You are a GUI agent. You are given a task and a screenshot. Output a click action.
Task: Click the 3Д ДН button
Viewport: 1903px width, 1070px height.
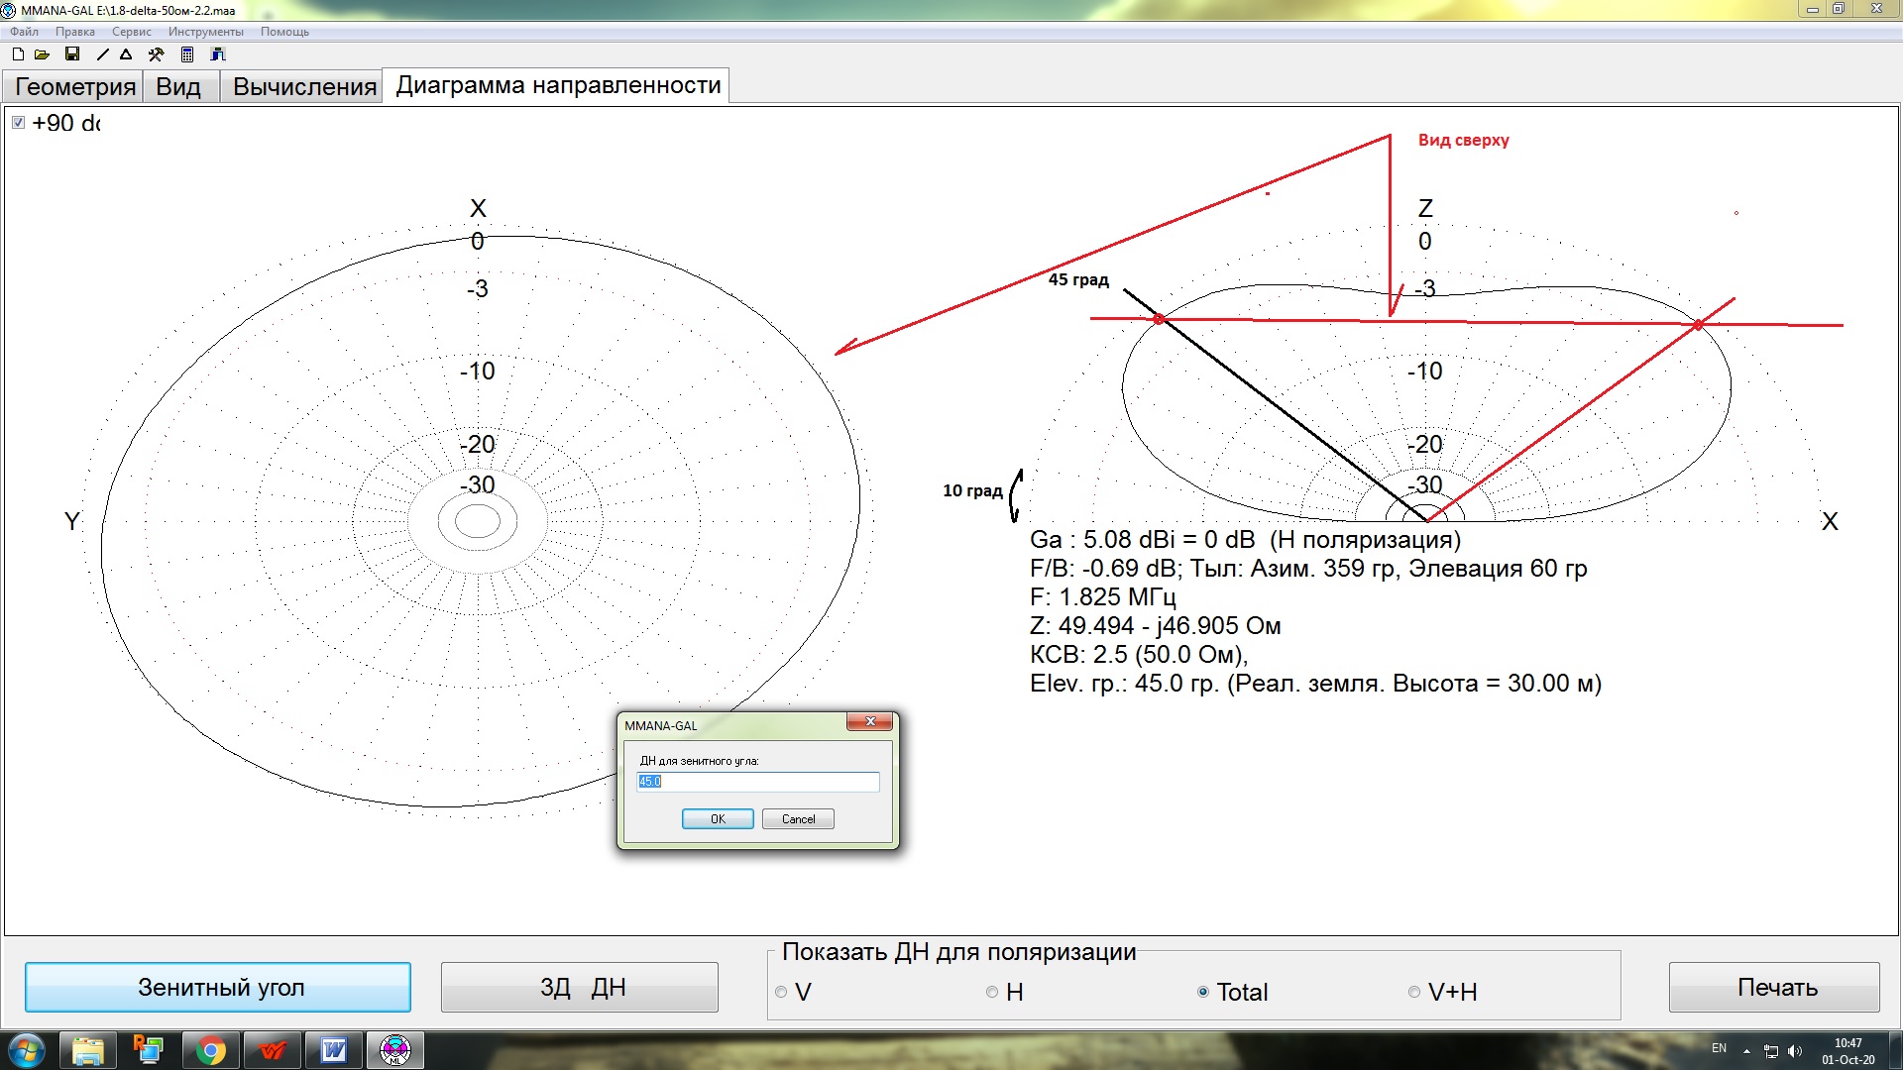tap(580, 988)
